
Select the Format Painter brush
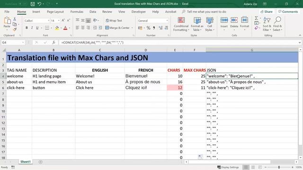click(x=15, y=29)
